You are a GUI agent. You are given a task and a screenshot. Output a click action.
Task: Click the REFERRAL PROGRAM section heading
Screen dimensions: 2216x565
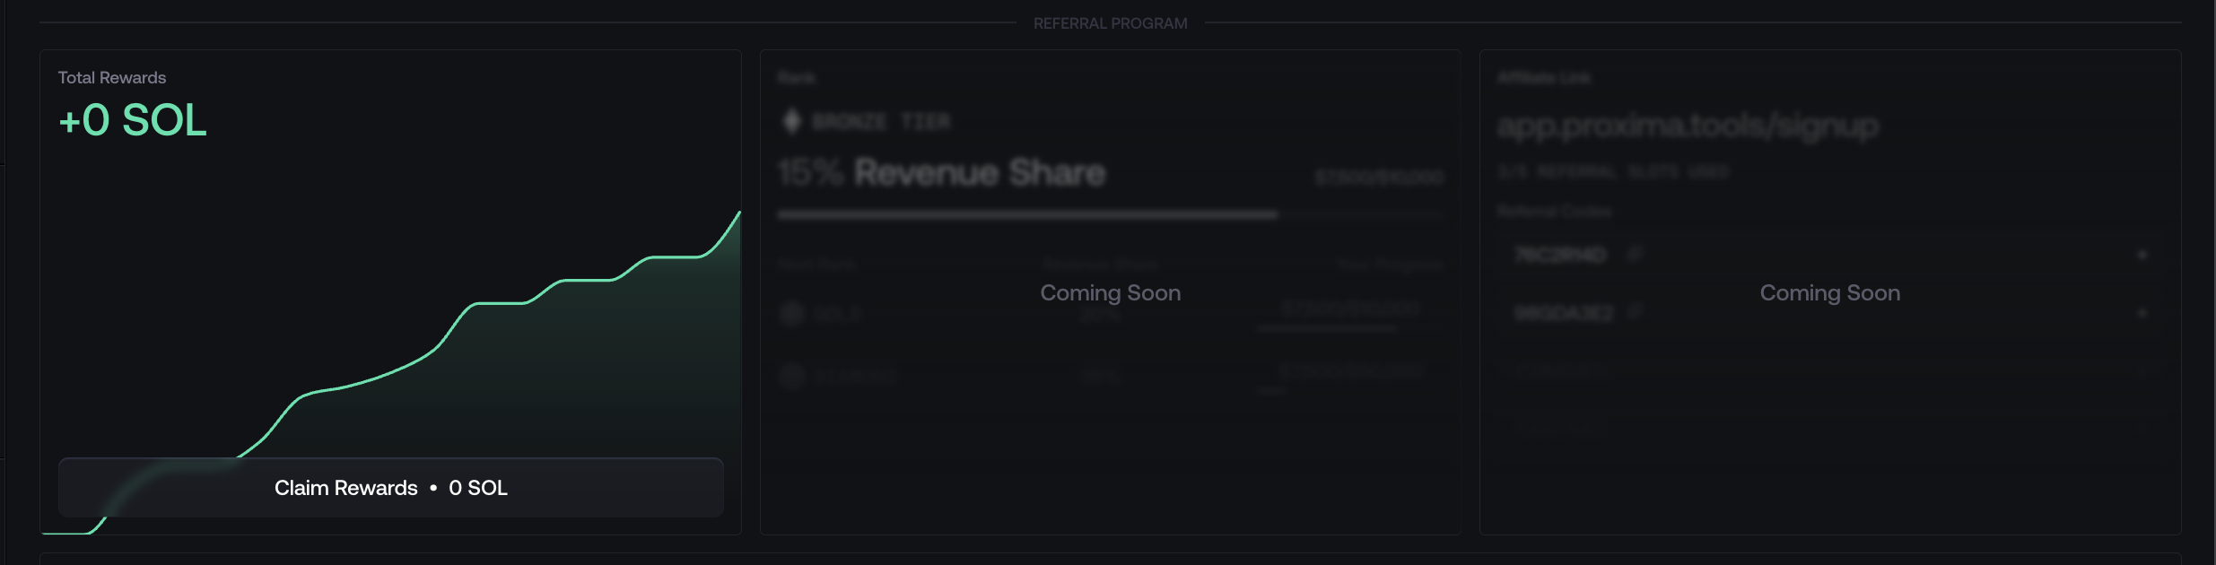[1110, 23]
